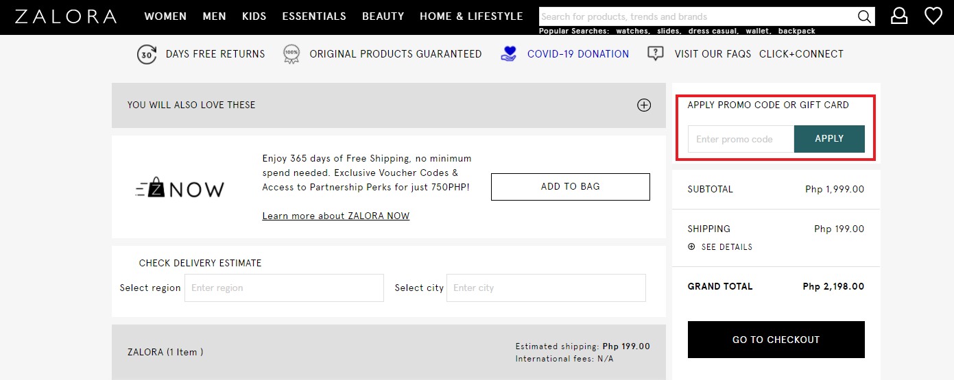Open the wishlist heart icon
The height and width of the screenshot is (380, 954).
[x=933, y=16]
